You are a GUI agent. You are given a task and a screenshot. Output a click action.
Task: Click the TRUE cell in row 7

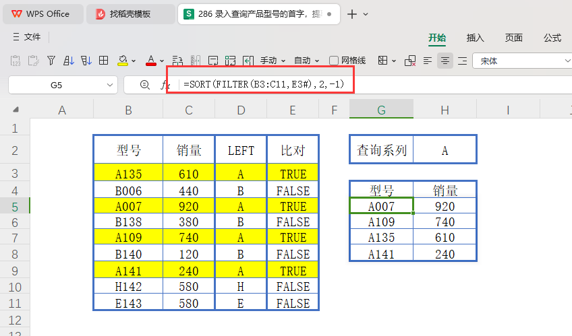pos(293,237)
